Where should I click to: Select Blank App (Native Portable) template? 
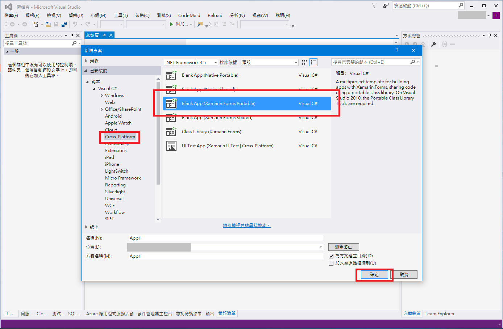(247, 75)
